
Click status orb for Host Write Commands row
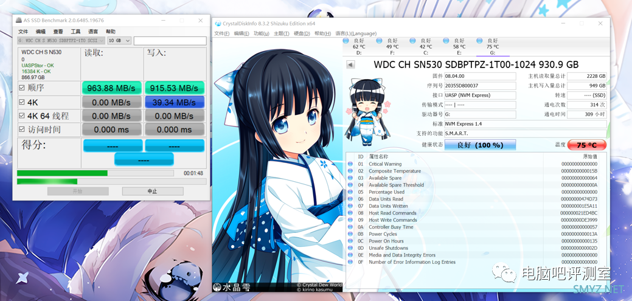click(350, 220)
